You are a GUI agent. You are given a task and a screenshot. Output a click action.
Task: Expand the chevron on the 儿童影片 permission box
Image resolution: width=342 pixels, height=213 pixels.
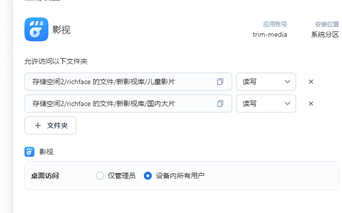(x=288, y=82)
